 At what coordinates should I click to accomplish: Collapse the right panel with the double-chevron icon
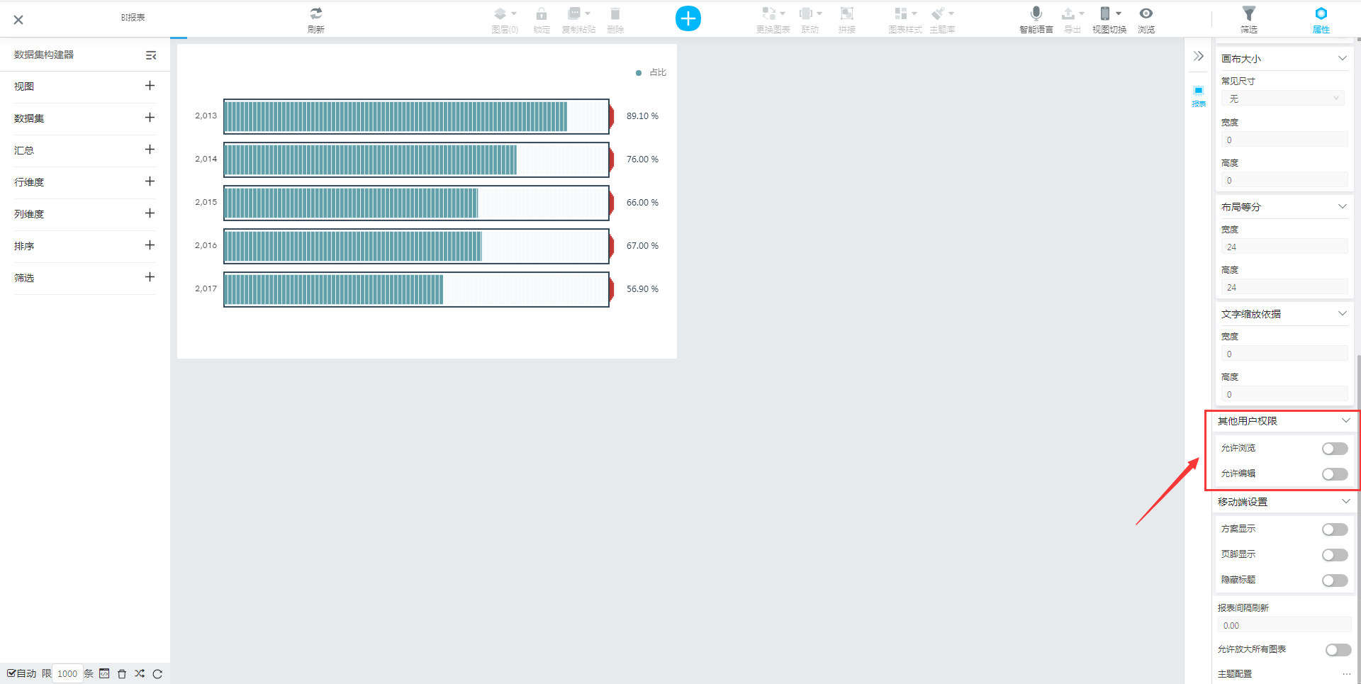[1199, 56]
